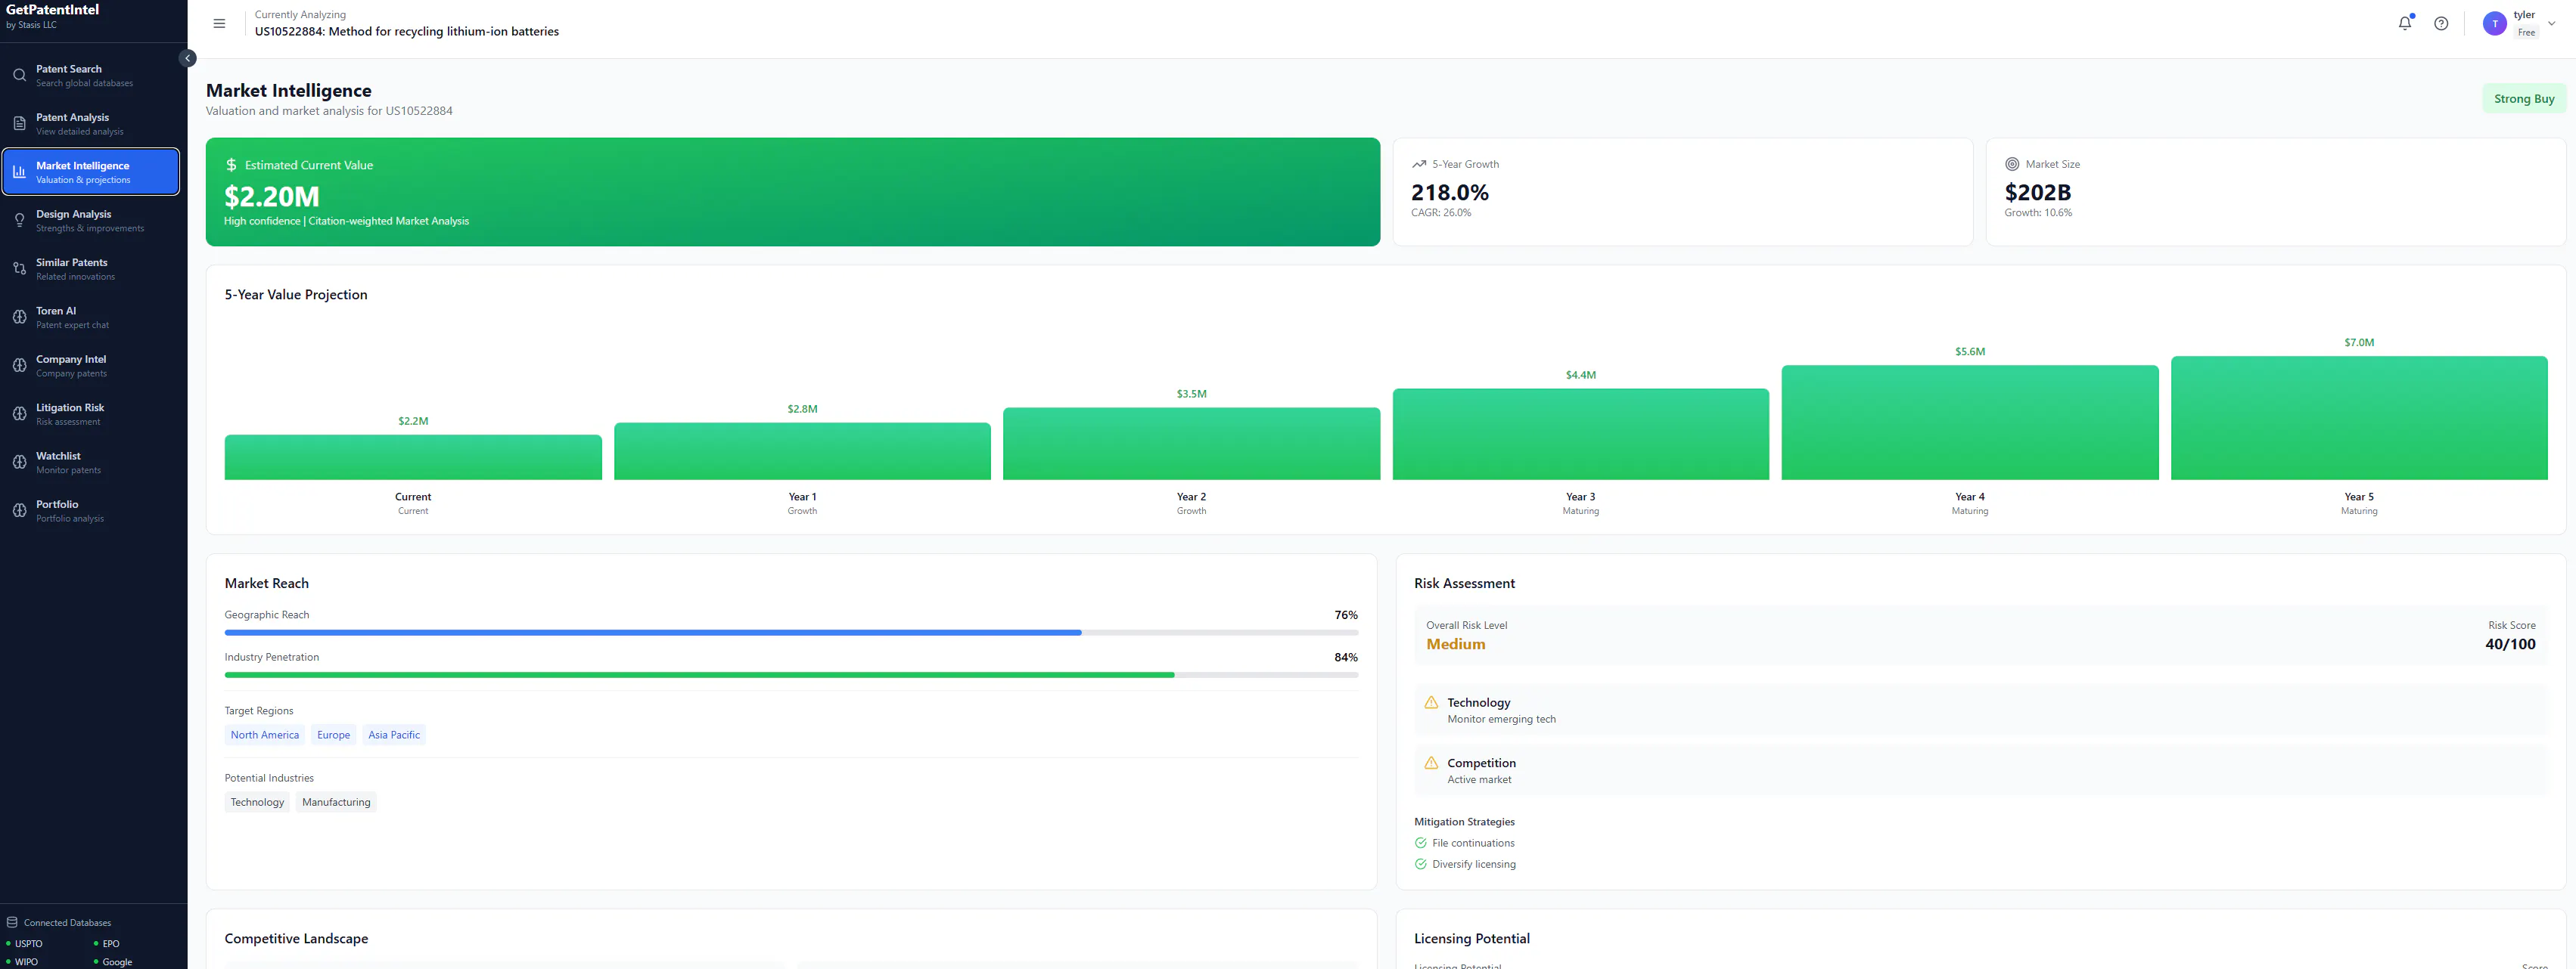The width and height of the screenshot is (2576, 969).
Task: Click the Year 5 projection bar
Action: click(2359, 417)
